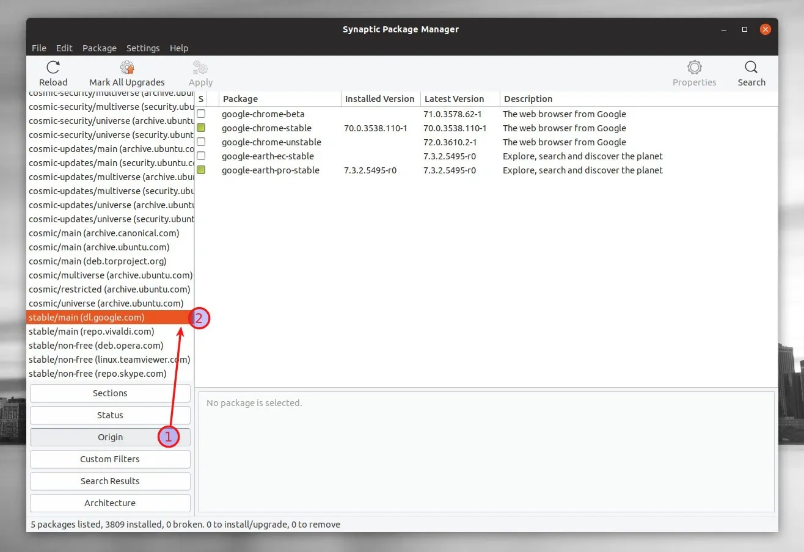Close Synaptic Package Manager window

pos(765,29)
